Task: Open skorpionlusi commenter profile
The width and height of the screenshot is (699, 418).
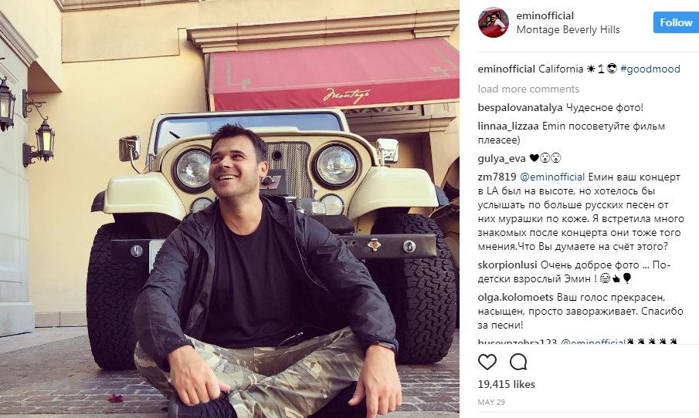Action: [507, 265]
